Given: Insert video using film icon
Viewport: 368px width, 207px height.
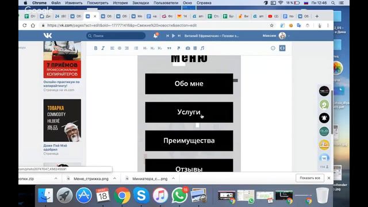Looking at the screenshot, I should click(195, 48).
